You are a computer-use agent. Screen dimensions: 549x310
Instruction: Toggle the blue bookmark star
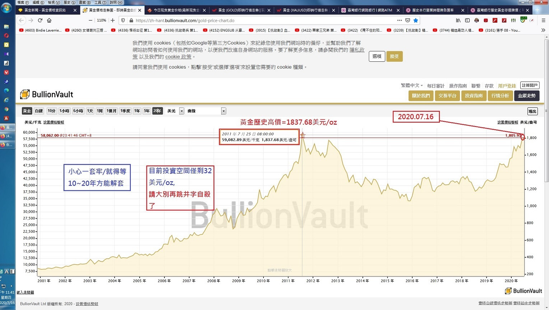tap(416, 20)
